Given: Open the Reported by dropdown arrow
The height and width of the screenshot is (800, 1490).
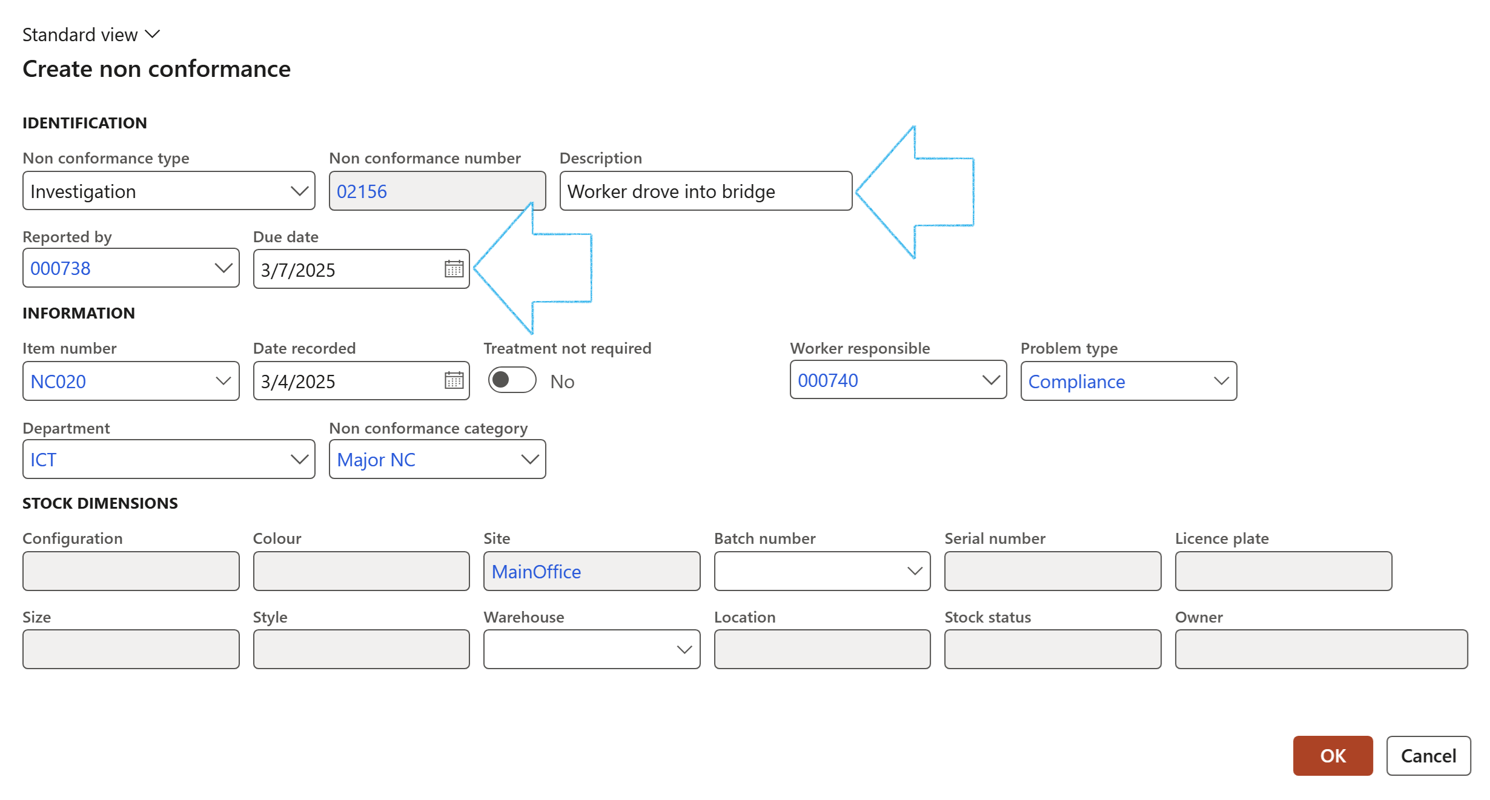Looking at the screenshot, I should (x=223, y=268).
